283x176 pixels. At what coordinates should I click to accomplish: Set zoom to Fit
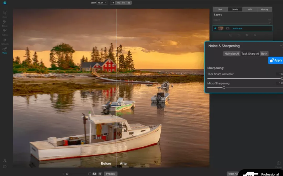click(x=113, y=3)
